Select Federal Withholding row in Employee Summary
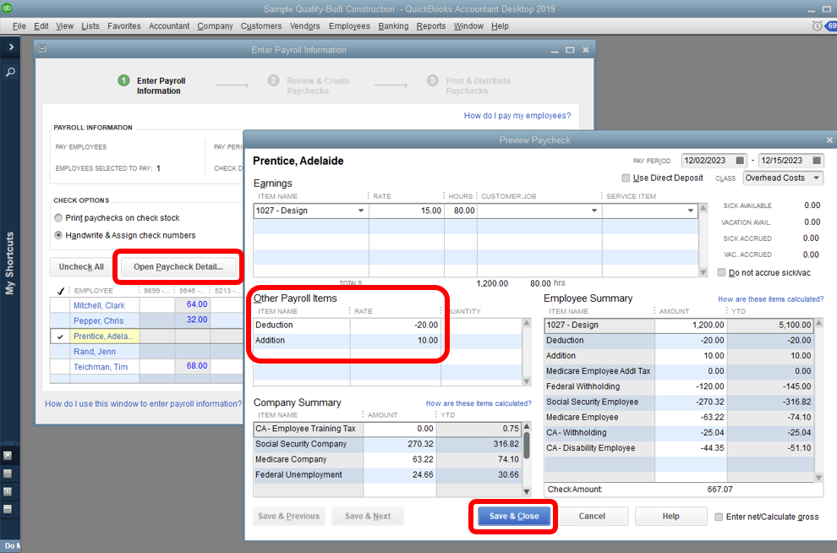The width and height of the screenshot is (837, 553). [x=678, y=386]
